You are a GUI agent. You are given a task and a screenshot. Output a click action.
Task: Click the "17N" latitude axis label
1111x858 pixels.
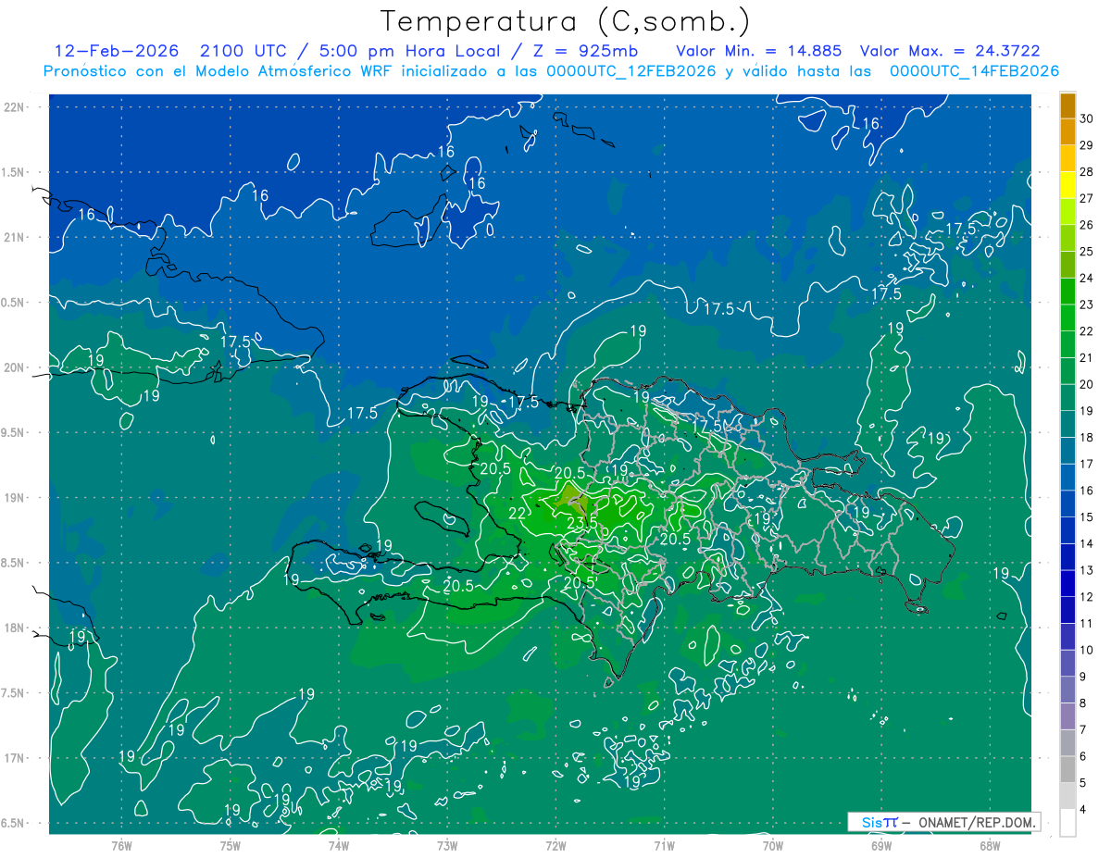pyautogui.click(x=15, y=758)
